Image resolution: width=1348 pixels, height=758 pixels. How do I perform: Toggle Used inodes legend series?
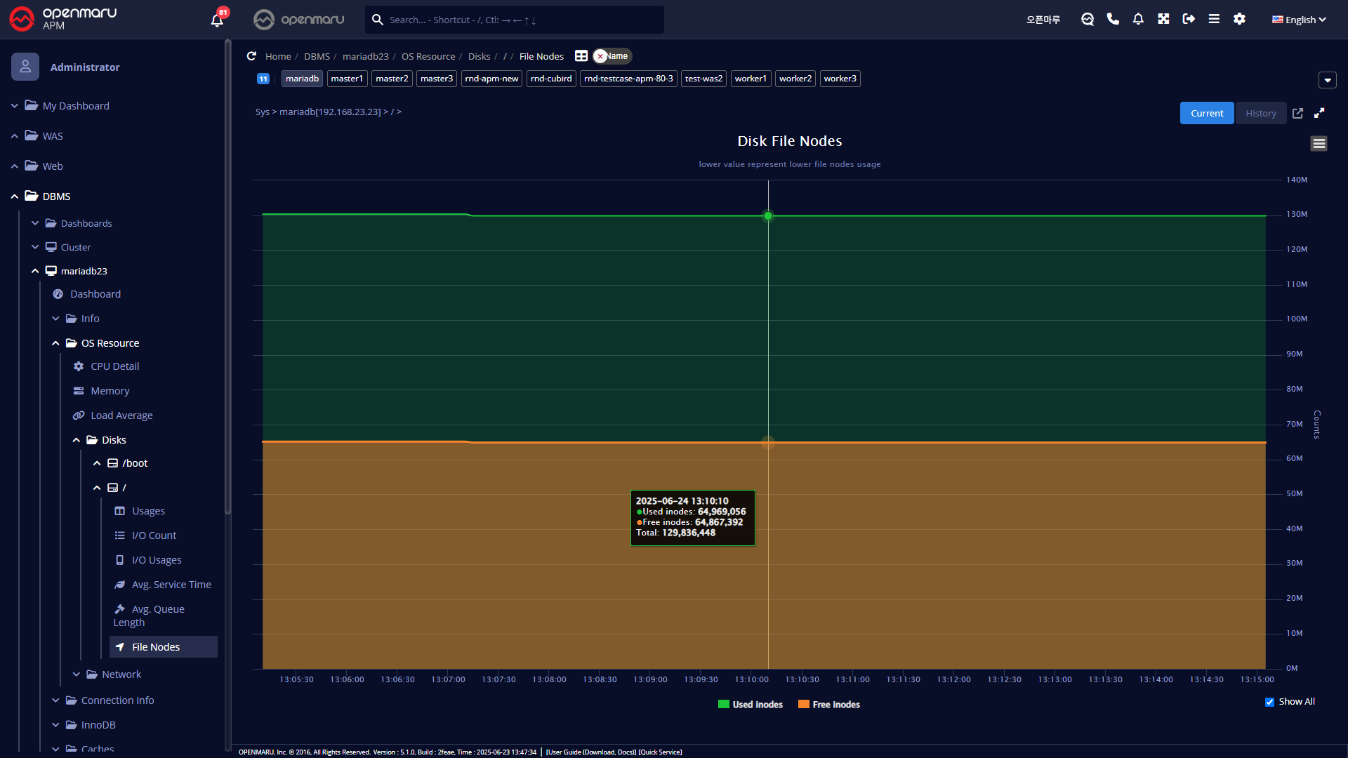(x=757, y=705)
